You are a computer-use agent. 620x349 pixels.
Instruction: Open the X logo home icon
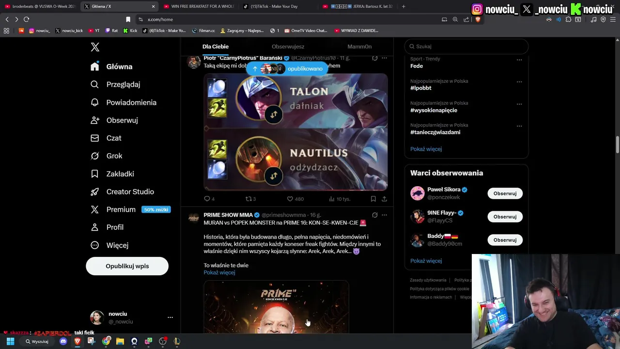95,47
